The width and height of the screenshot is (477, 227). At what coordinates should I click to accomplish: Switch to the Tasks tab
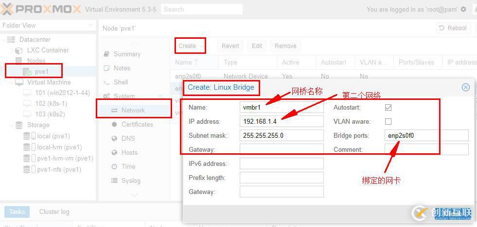17,212
